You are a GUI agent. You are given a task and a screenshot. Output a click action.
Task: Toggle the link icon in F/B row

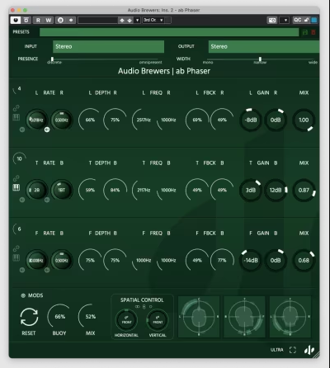(16, 248)
